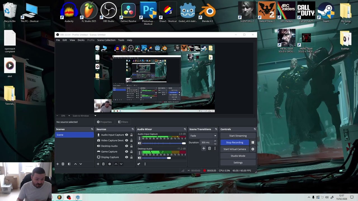
Task: Open scene filters in the Scenes toolbar
Action: (x=69, y=164)
